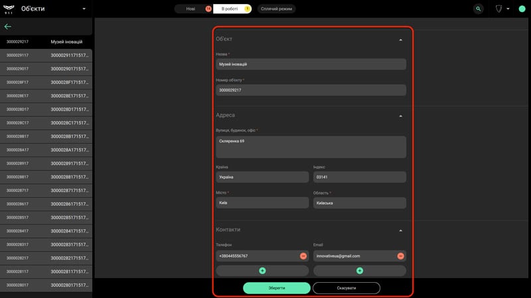Switch to the В роботі tab

232,9
